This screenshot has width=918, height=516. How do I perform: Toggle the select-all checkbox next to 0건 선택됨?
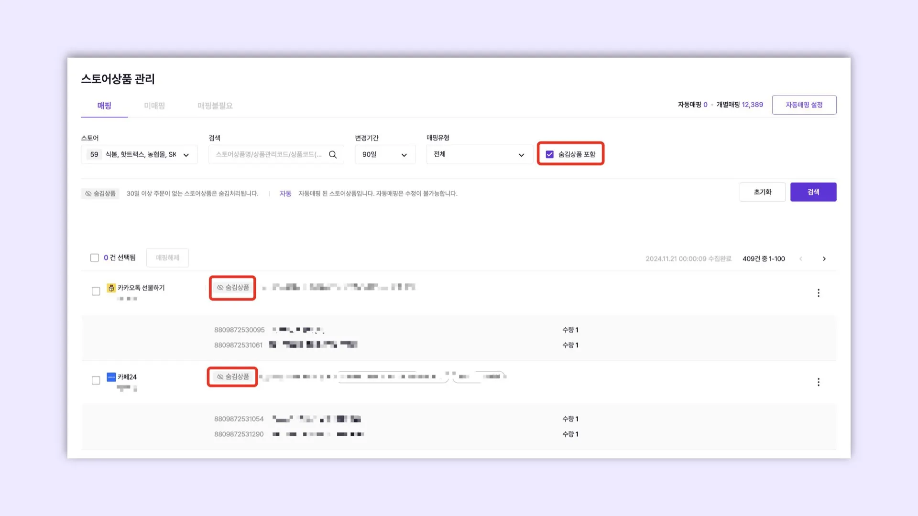click(95, 258)
